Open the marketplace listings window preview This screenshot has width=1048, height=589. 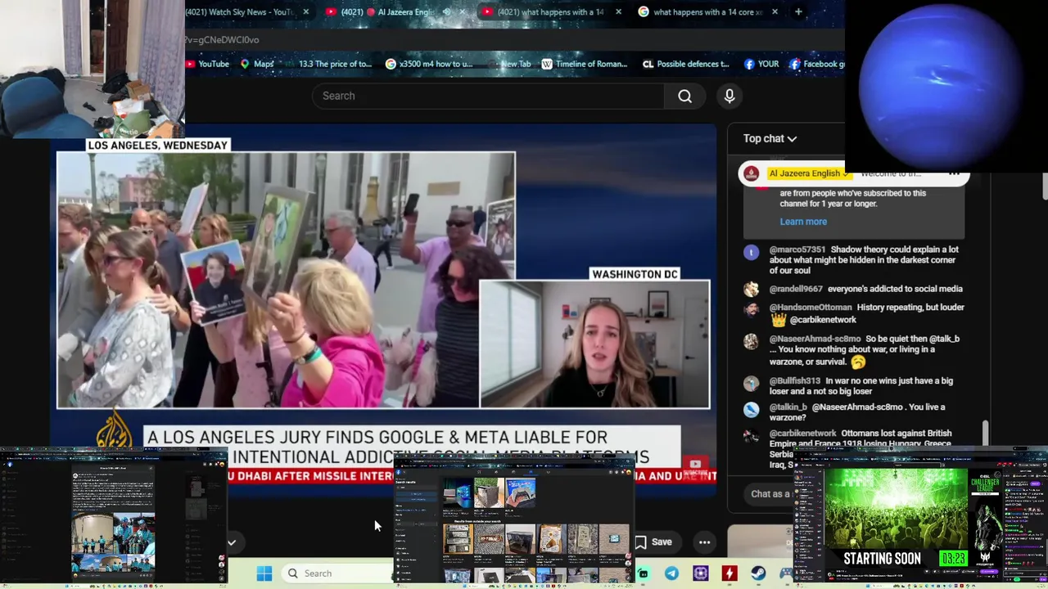[x=515, y=523]
